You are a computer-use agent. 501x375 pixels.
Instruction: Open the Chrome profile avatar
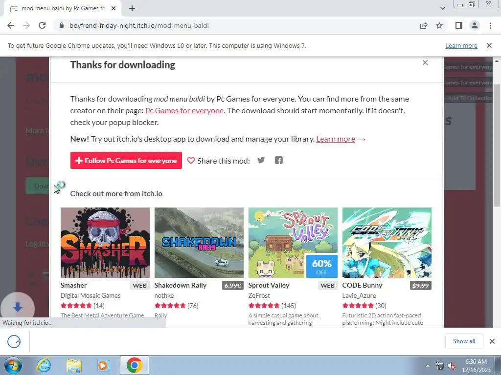[475, 25]
